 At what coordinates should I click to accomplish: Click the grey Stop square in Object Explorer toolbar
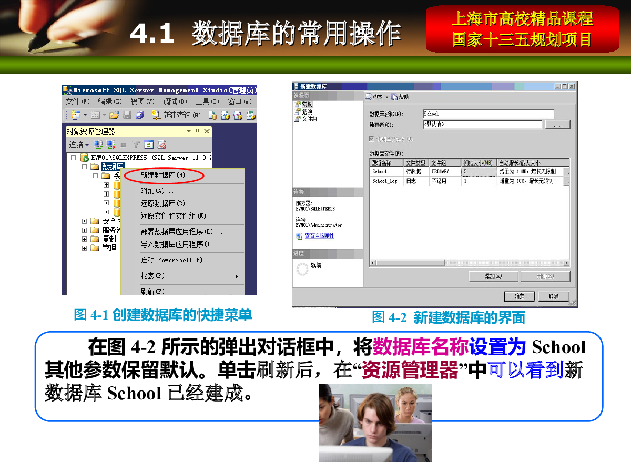point(123,145)
